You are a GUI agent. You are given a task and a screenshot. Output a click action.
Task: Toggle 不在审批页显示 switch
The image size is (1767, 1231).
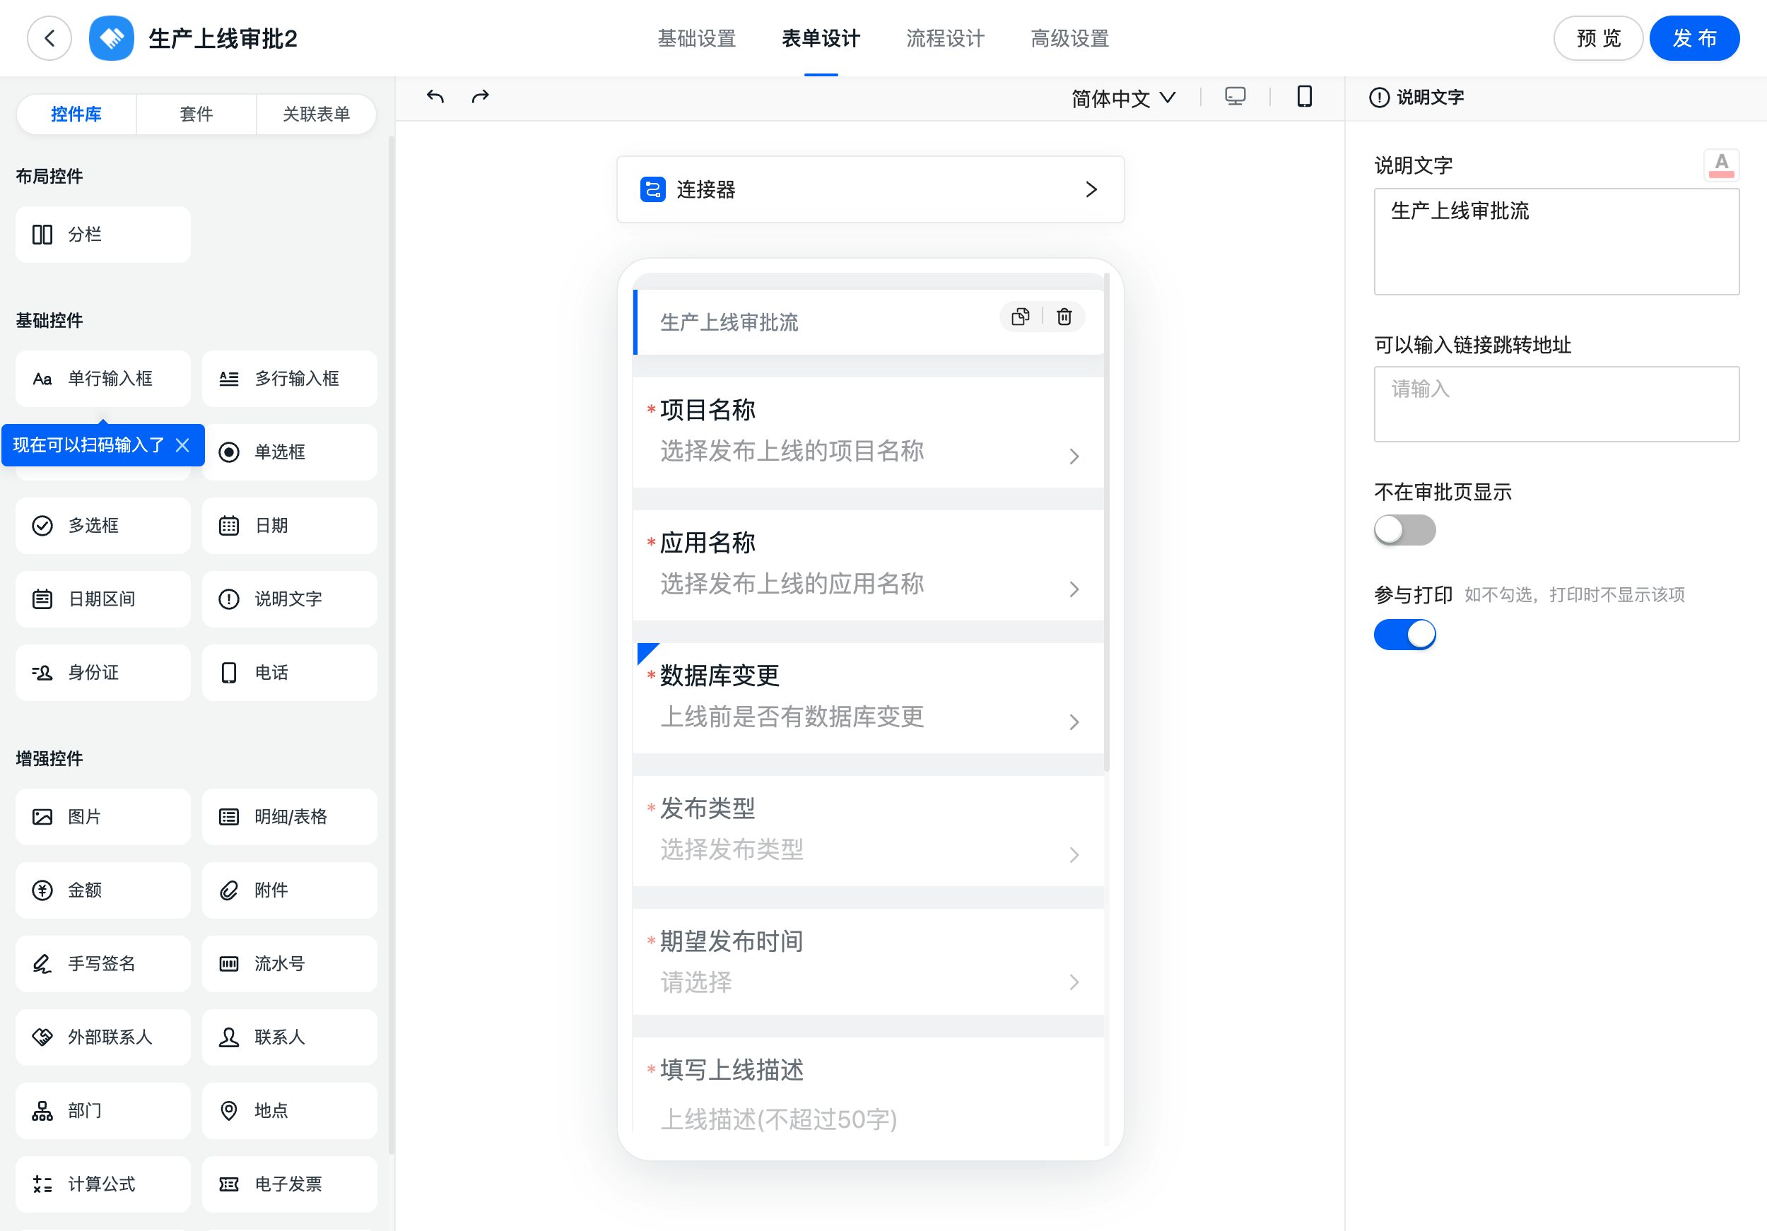tap(1404, 530)
